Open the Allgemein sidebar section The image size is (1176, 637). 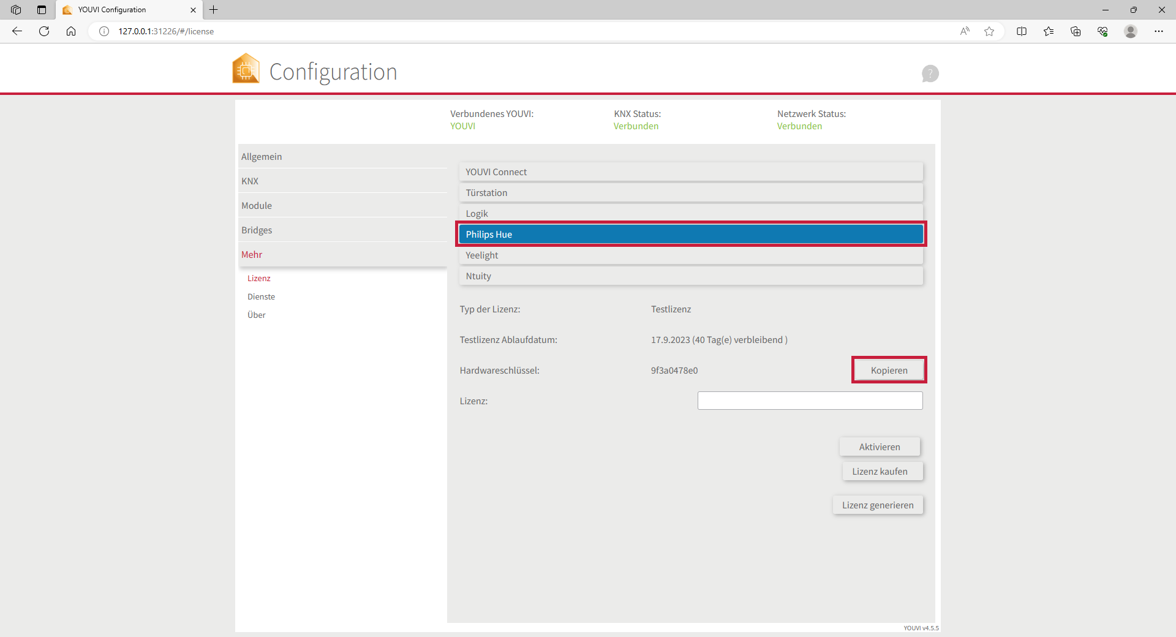(x=343, y=157)
